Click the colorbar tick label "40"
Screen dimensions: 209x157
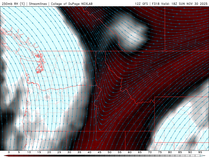click(89, 152)
